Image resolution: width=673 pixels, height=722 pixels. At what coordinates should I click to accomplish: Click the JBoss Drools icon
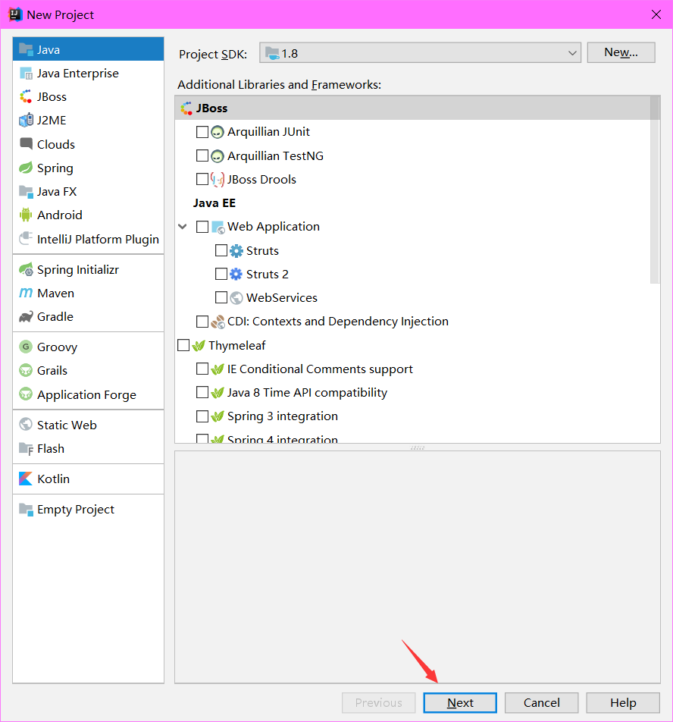tap(217, 180)
